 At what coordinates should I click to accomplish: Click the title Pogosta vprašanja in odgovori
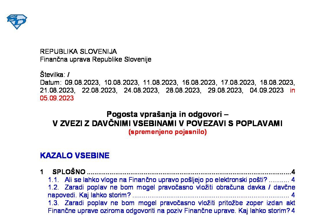tap(167, 114)
